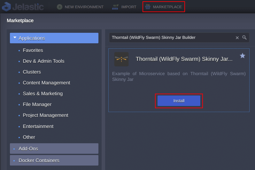Select the Clusters category
The width and height of the screenshot is (255, 170).
click(x=32, y=72)
